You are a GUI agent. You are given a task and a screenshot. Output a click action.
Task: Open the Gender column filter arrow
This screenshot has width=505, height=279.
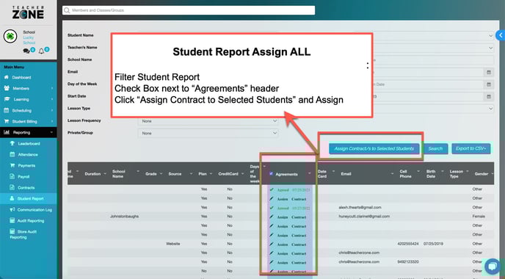tap(493, 174)
